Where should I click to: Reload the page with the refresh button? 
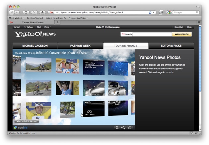tap(26, 12)
